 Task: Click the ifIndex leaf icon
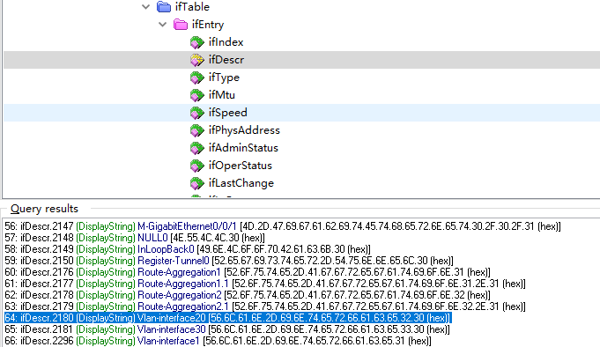[x=197, y=42]
